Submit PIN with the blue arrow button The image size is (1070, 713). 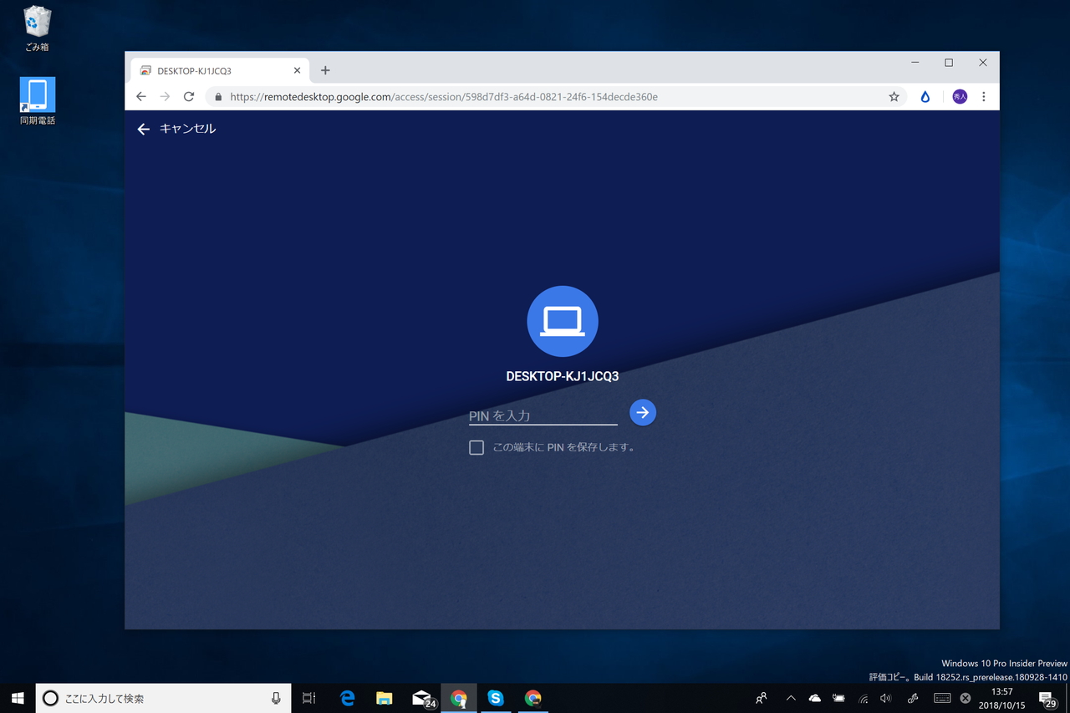[642, 413]
